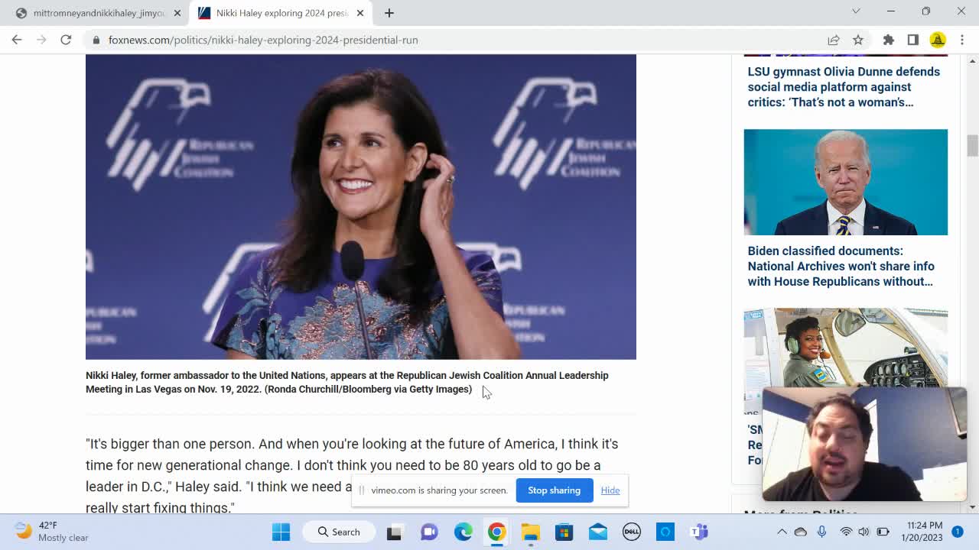Open Microsoft Store from the taskbar

click(564, 532)
